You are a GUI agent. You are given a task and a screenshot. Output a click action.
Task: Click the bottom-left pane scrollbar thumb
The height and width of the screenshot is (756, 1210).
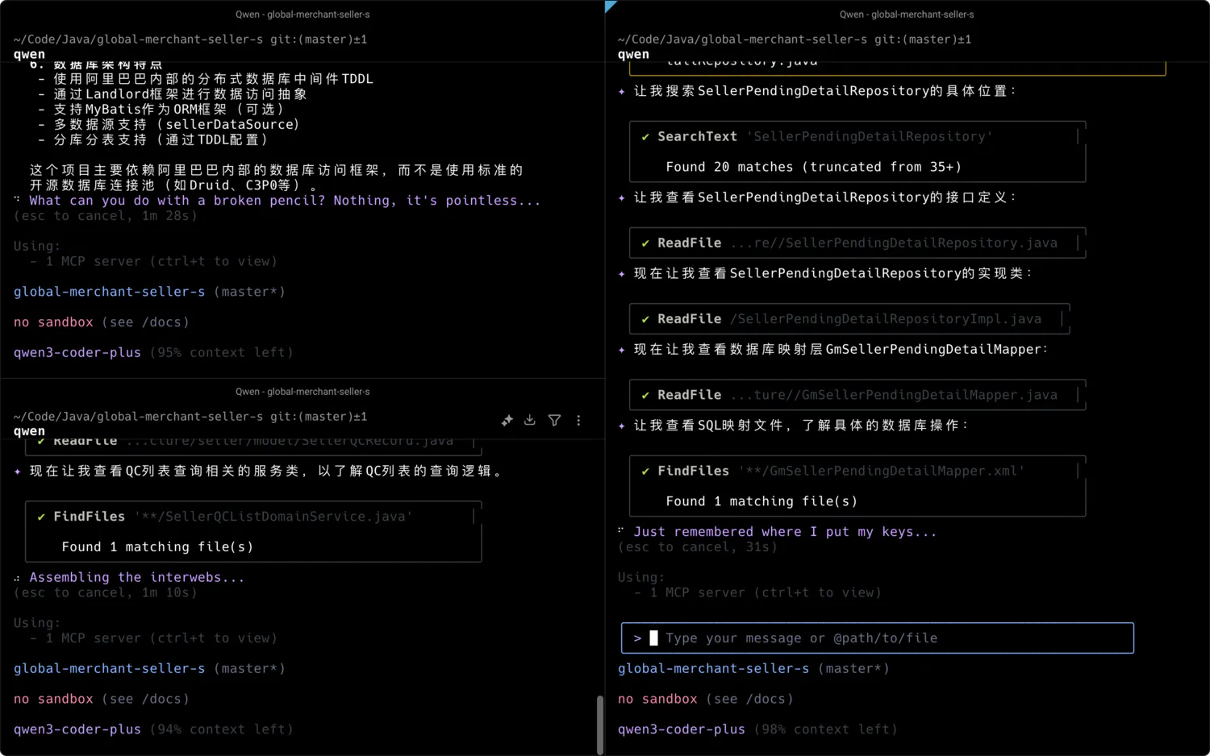click(x=600, y=724)
